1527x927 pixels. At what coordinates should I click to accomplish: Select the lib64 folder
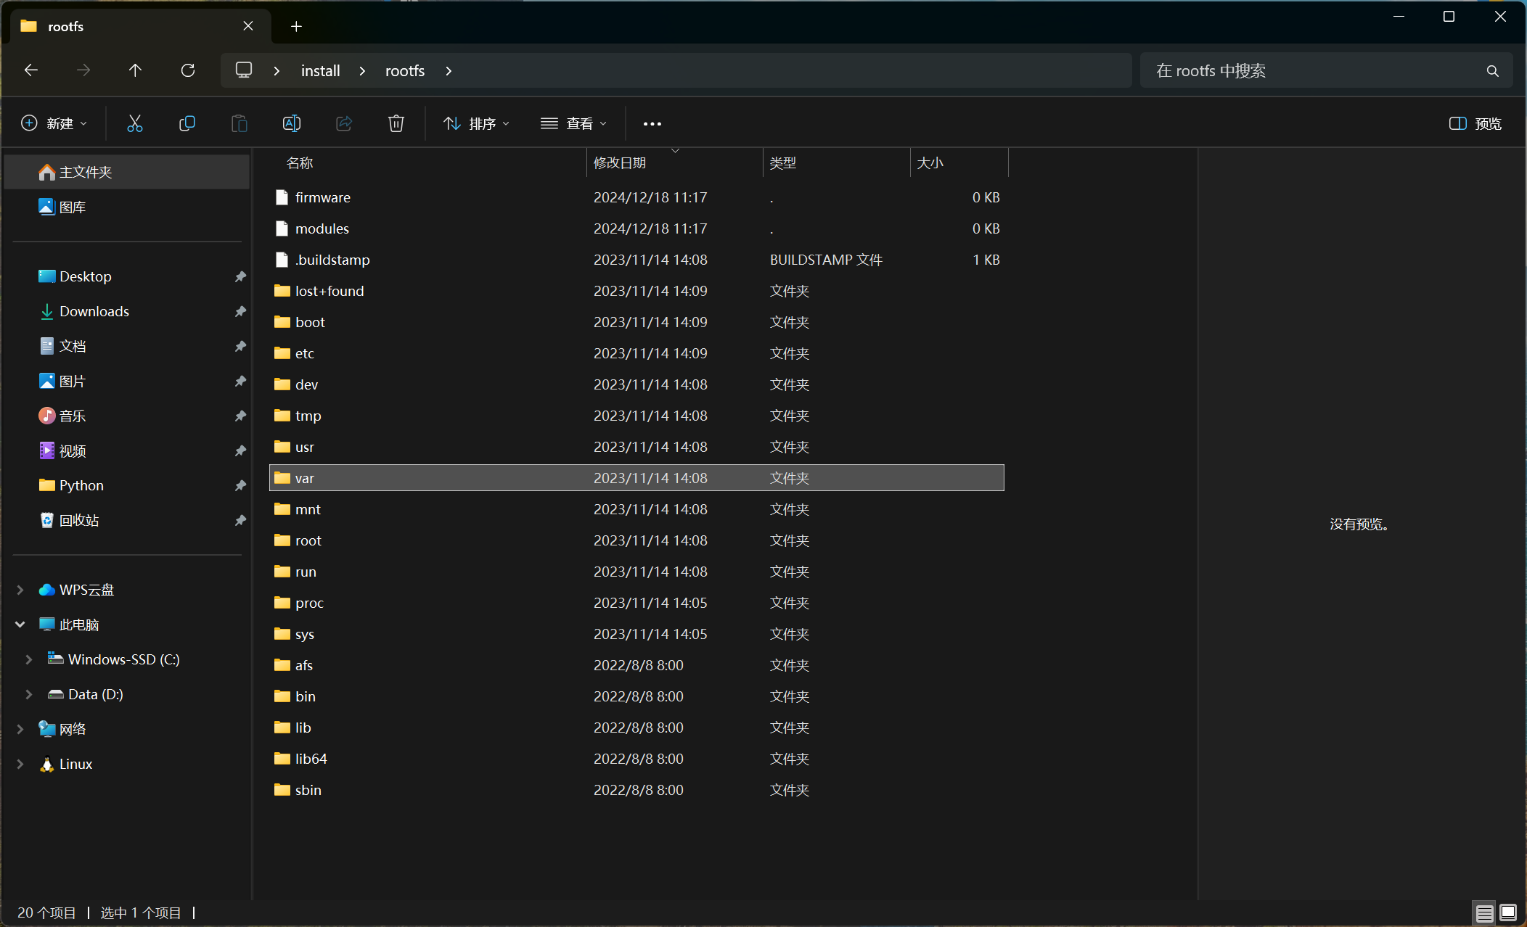pyautogui.click(x=636, y=759)
